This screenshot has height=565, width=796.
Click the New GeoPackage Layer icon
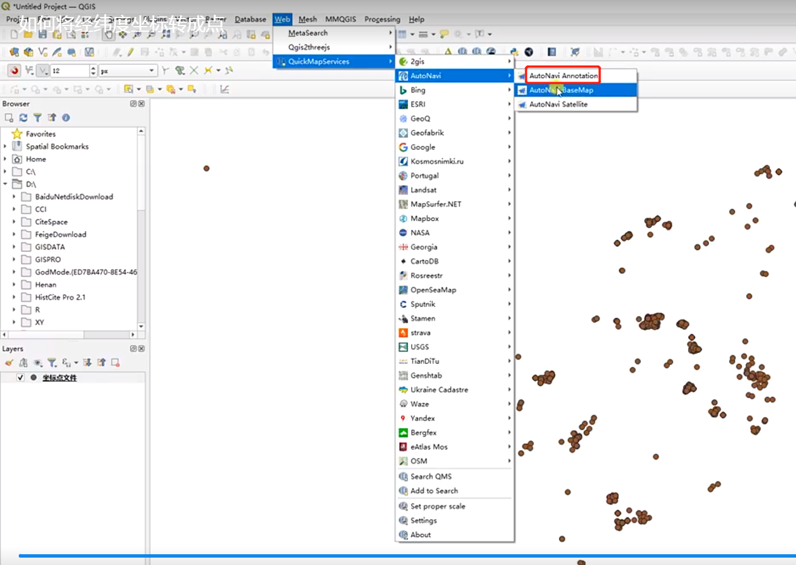click(28, 52)
